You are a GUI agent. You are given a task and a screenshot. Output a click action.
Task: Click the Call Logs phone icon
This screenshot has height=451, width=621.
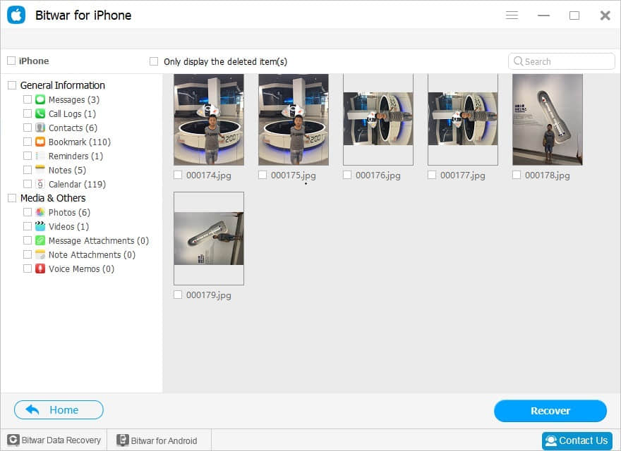coord(40,113)
